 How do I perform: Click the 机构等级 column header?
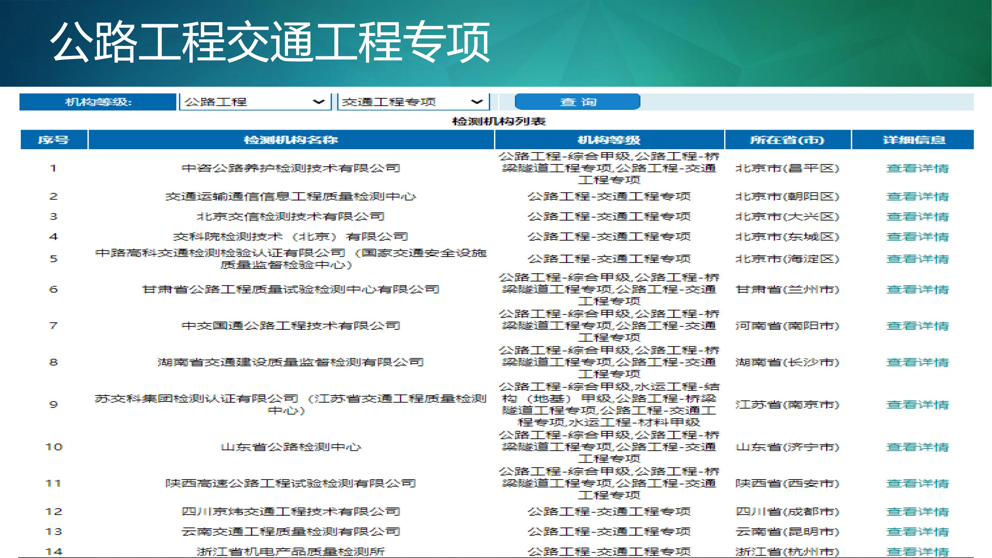click(609, 139)
